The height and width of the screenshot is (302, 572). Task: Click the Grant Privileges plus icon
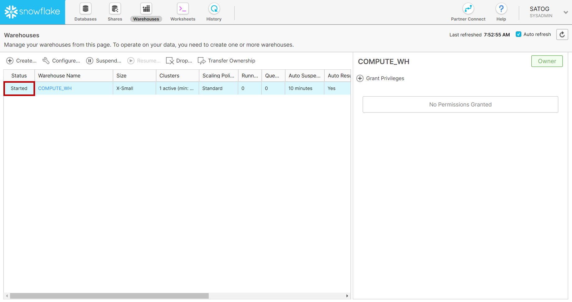(x=360, y=78)
